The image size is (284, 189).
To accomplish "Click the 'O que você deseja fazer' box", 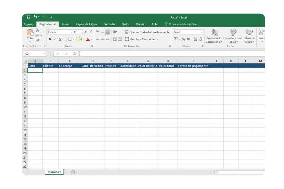I will tap(182, 24).
